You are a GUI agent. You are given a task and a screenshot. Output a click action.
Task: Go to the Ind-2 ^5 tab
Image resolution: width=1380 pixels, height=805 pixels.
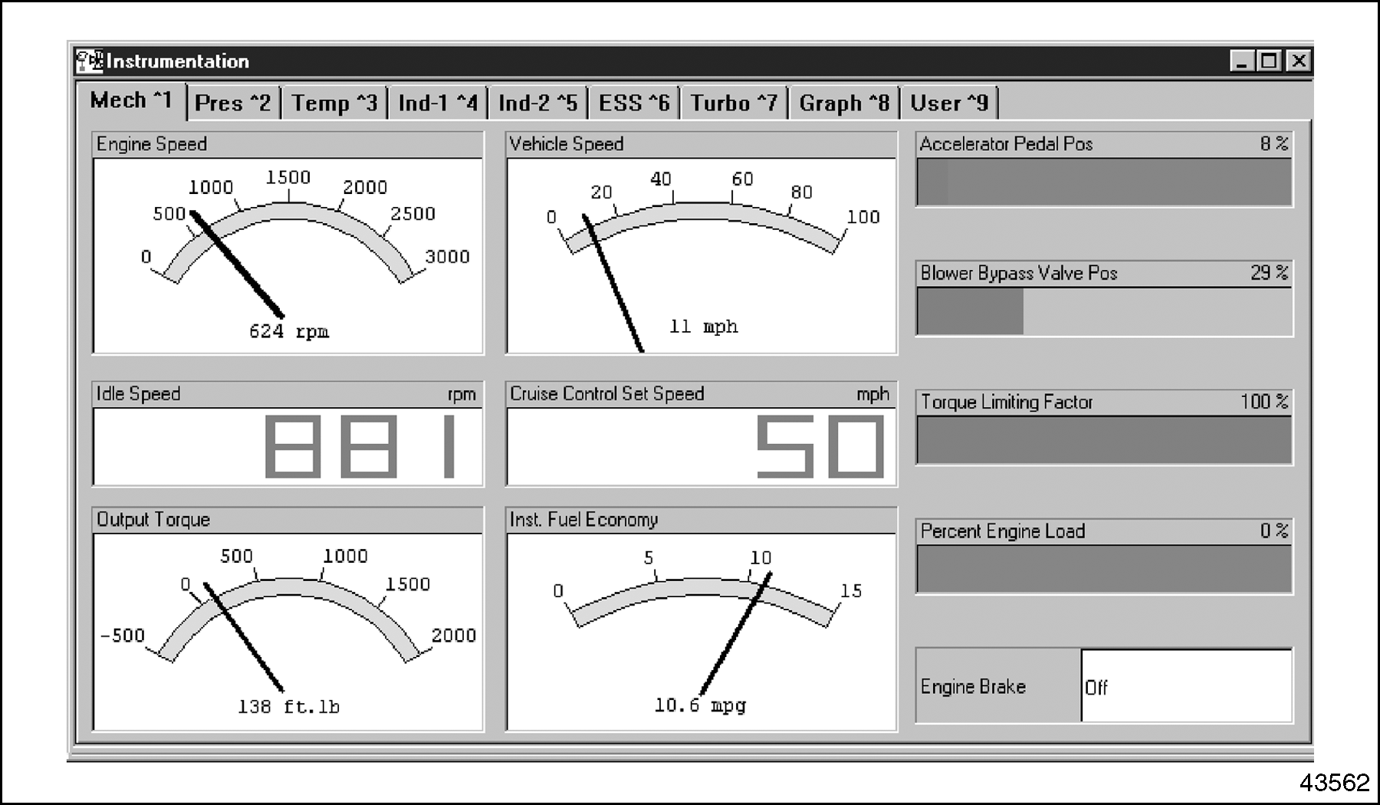[537, 103]
